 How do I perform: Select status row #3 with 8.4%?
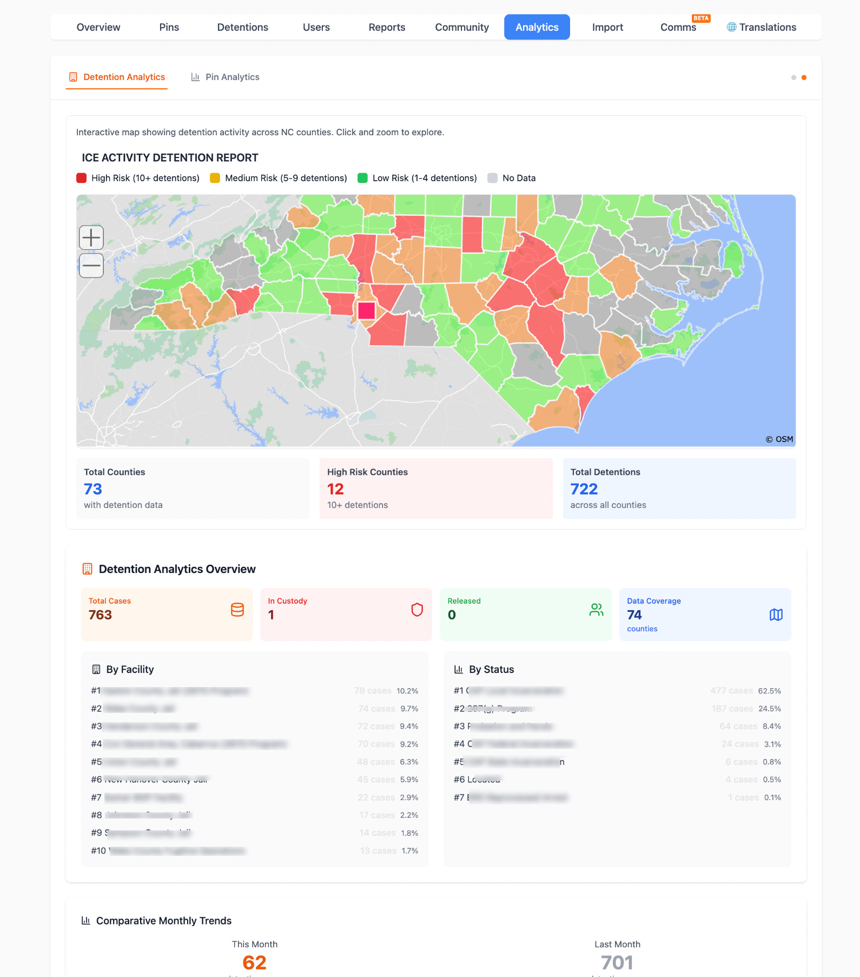click(618, 727)
